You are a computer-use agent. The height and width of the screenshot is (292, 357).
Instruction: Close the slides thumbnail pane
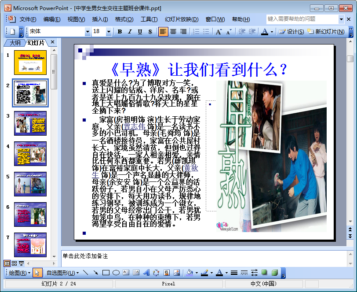[x=53, y=42]
